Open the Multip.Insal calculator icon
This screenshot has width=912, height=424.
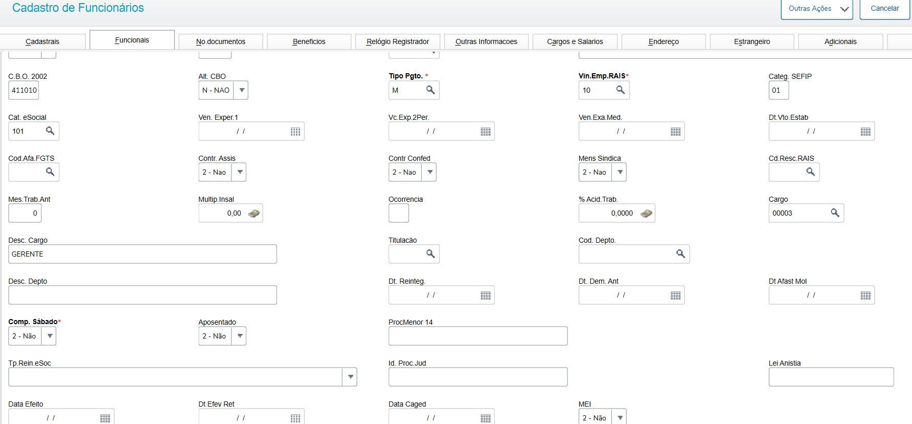pyautogui.click(x=254, y=214)
